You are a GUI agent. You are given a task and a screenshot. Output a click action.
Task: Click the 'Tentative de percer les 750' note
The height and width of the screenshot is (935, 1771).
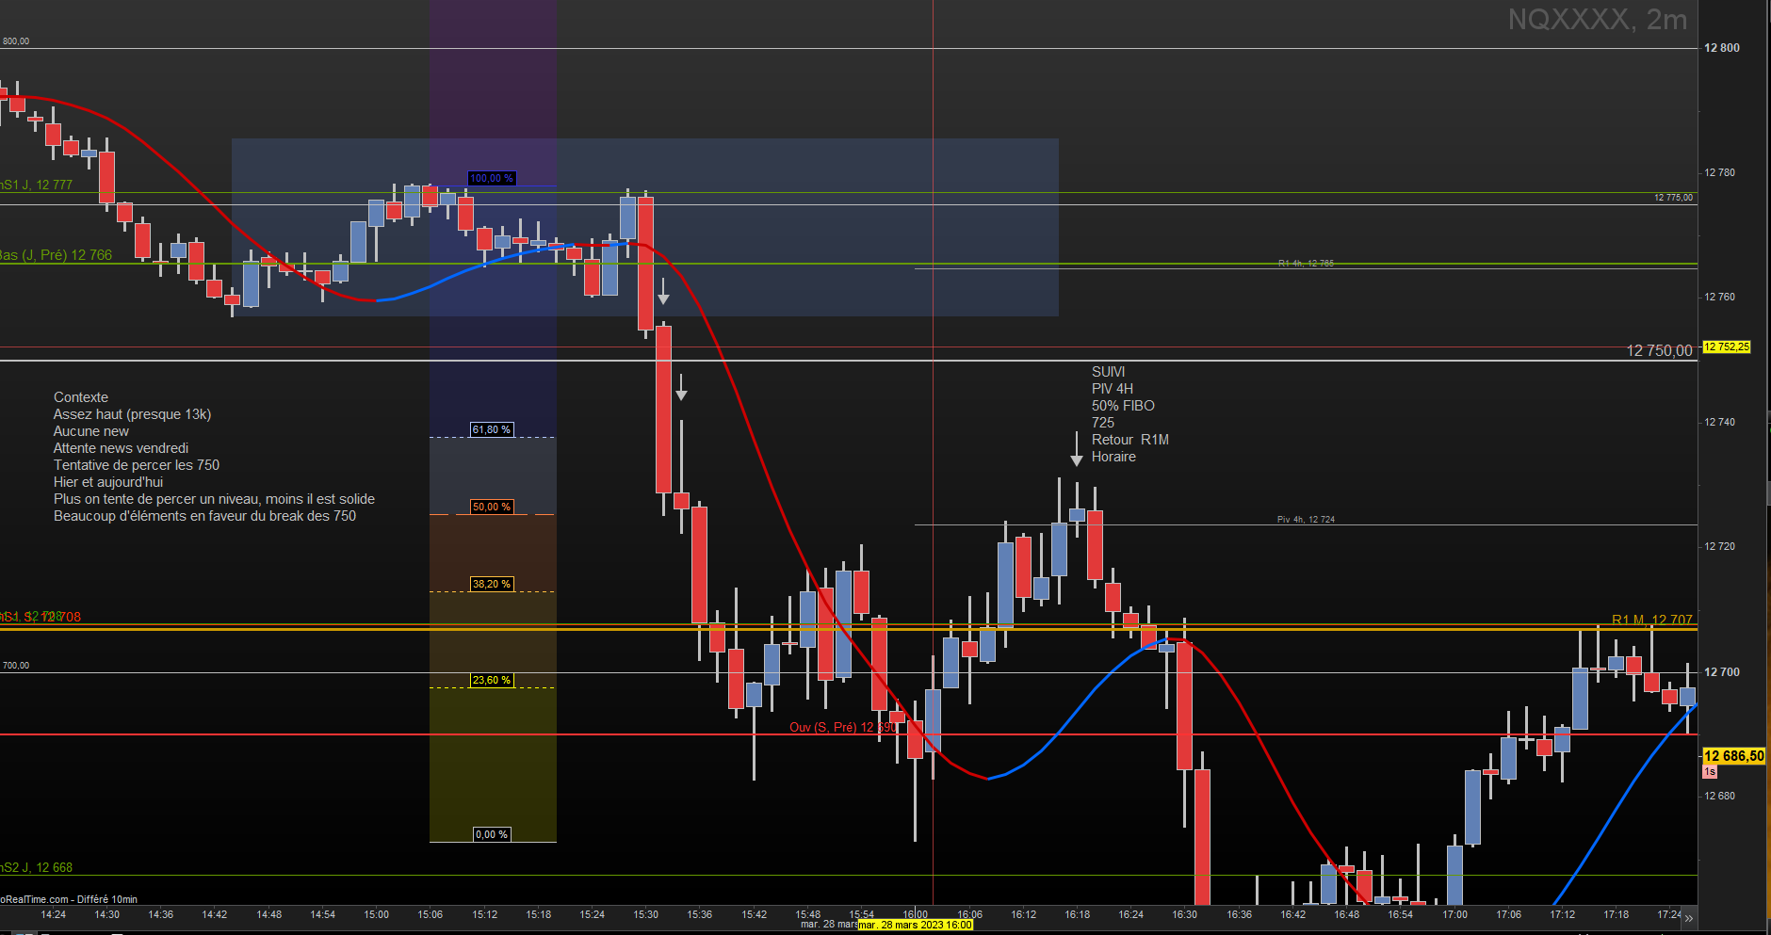point(137,465)
